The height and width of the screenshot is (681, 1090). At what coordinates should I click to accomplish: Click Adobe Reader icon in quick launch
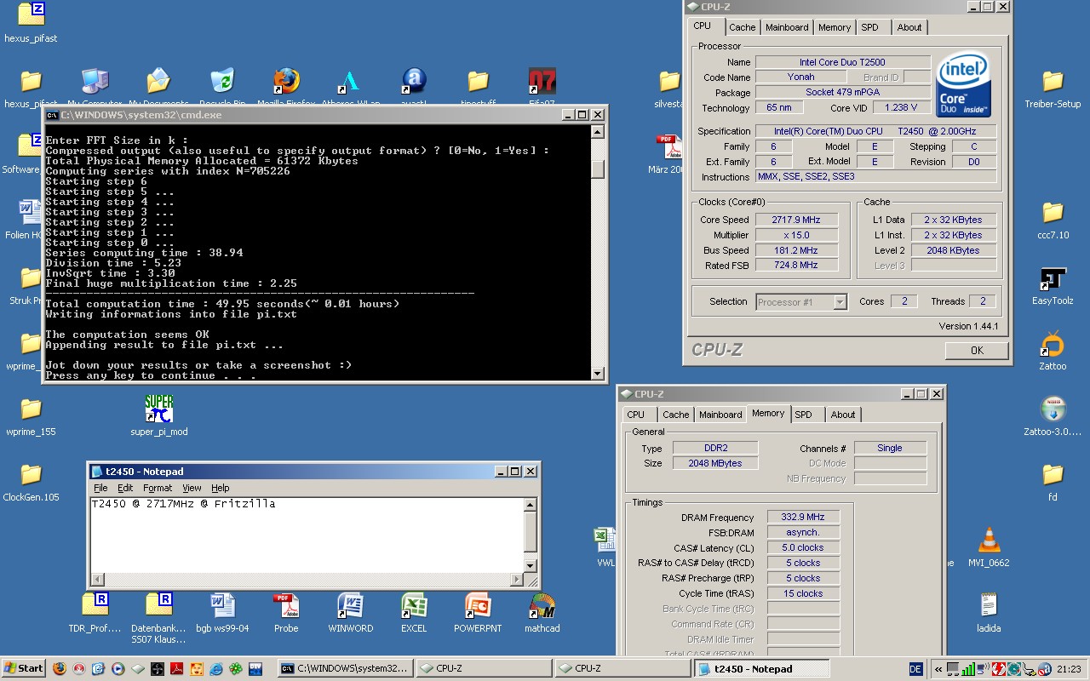pyautogui.click(x=177, y=669)
